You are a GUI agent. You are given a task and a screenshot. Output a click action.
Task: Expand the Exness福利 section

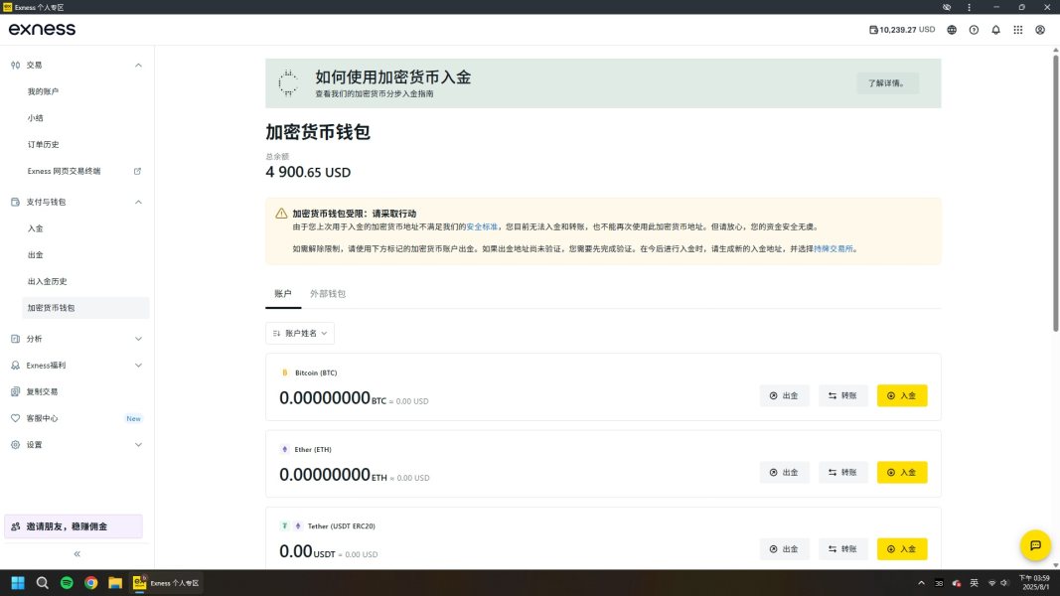[138, 365]
